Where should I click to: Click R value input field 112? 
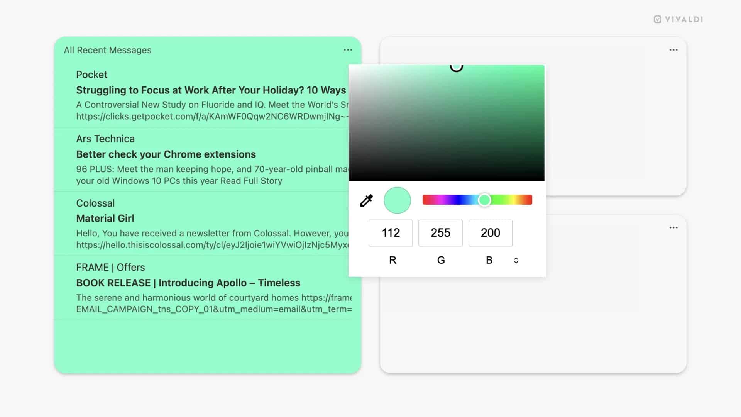[391, 233]
